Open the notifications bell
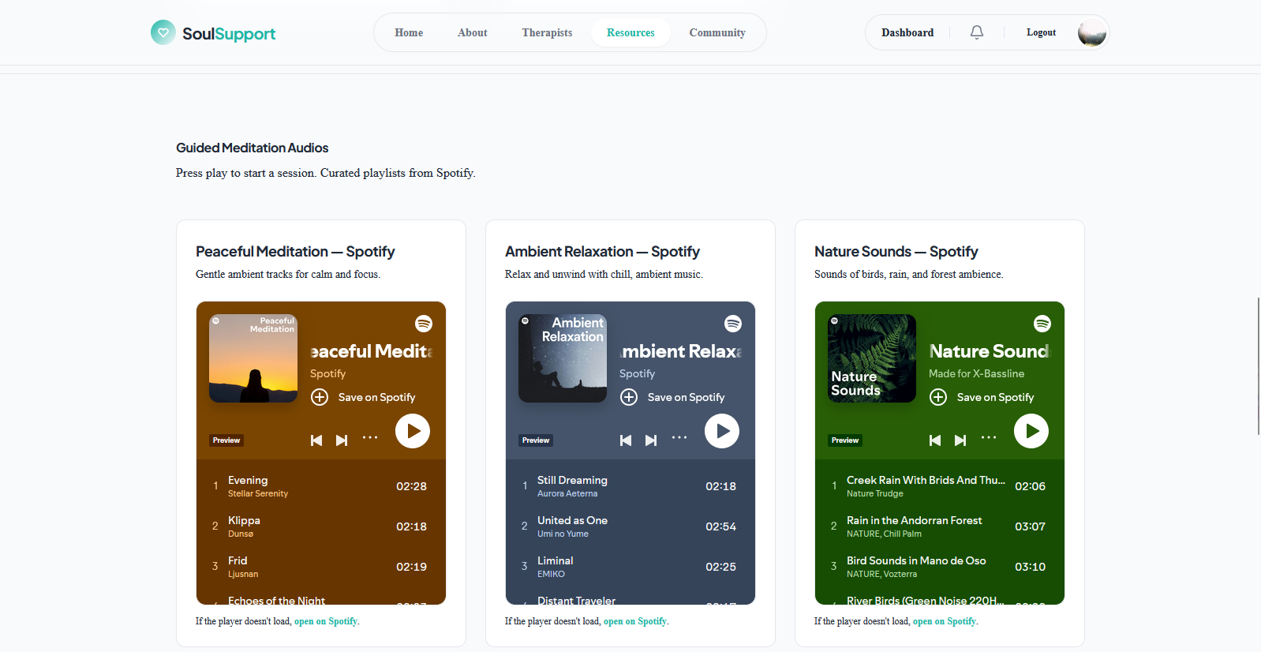The height and width of the screenshot is (652, 1261). click(977, 32)
